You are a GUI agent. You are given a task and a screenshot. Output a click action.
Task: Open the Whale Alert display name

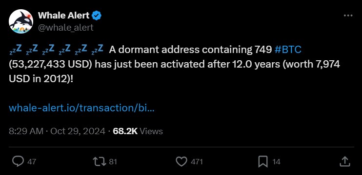click(x=64, y=16)
